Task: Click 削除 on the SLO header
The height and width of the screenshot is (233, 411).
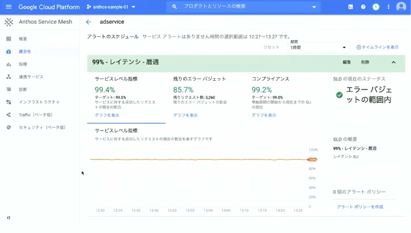Action: pos(365,62)
